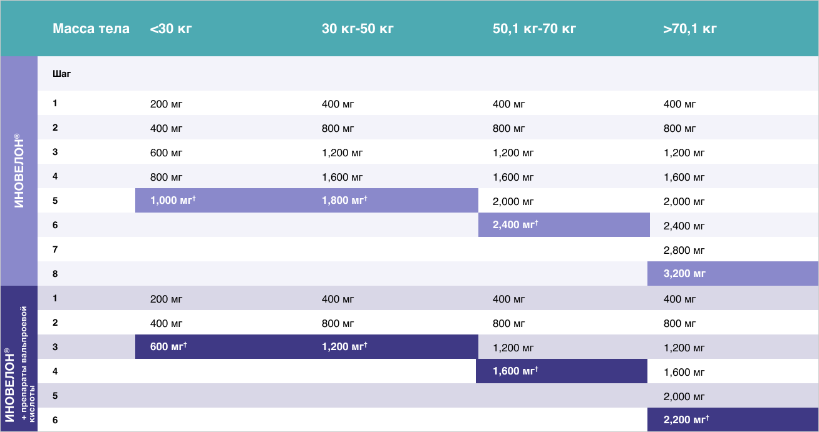Select the "50,1 кг-70 кг" column header

point(534,29)
